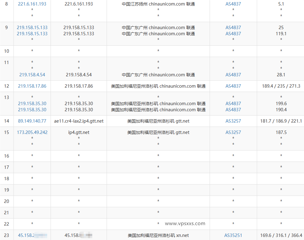Select black hostname text 219.158.4.54
Screen dimensions: 304x240
click(x=79, y=75)
